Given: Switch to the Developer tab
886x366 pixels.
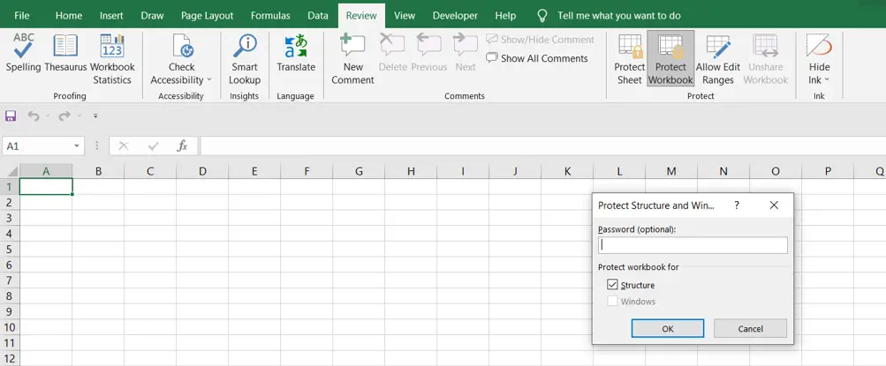Looking at the screenshot, I should pyautogui.click(x=455, y=16).
